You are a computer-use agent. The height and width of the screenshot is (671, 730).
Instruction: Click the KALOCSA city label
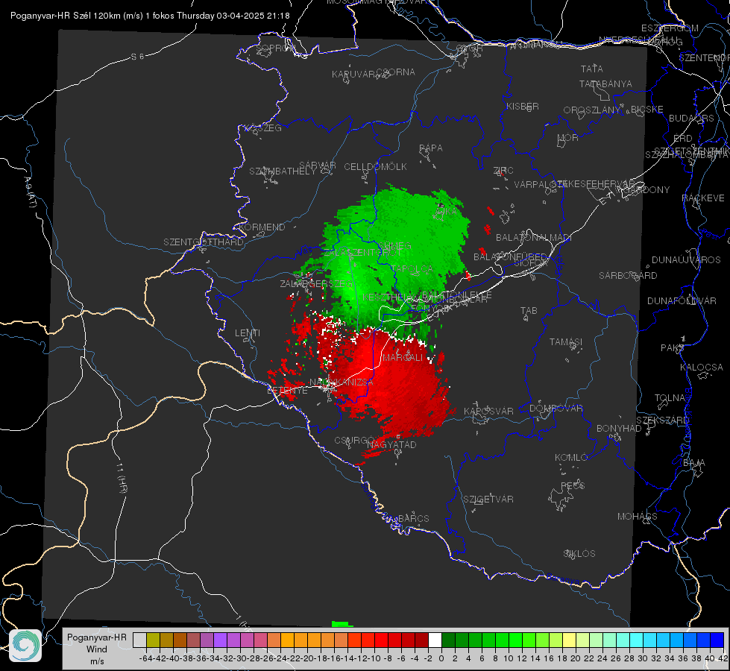pyautogui.click(x=701, y=367)
